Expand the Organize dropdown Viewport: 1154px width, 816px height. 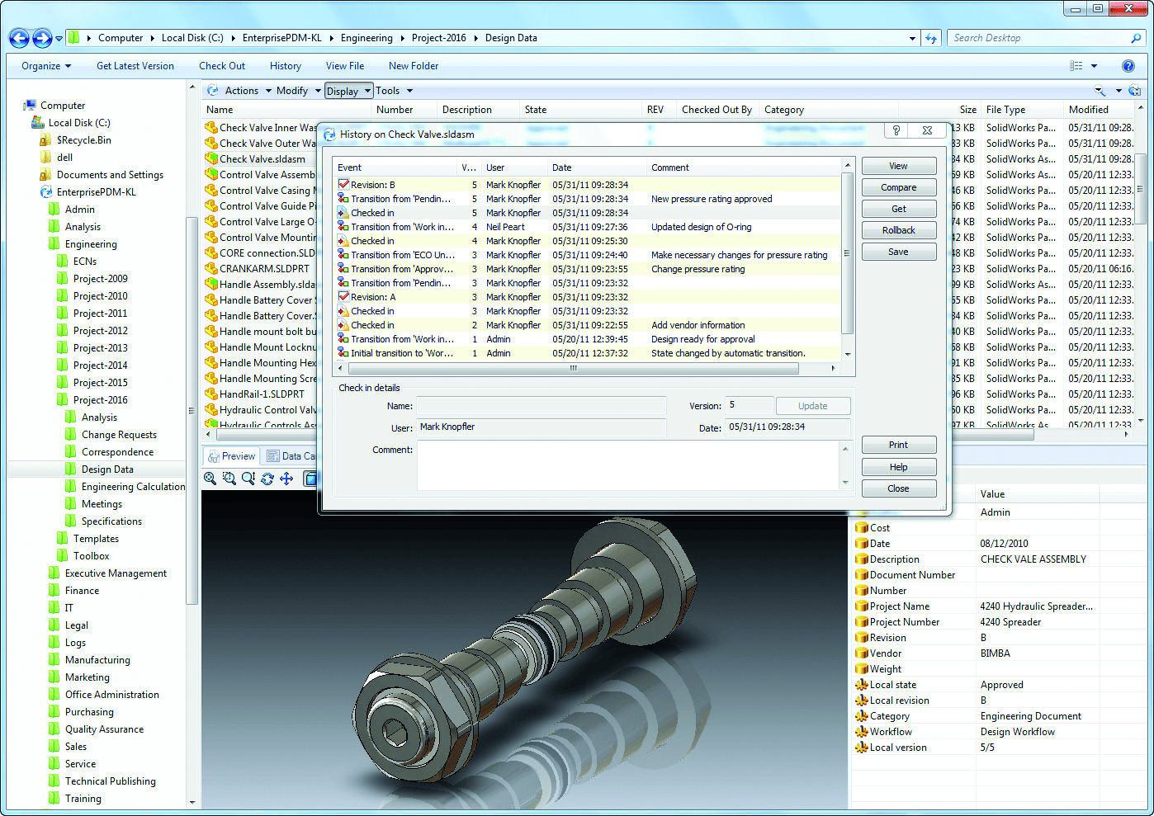click(46, 66)
